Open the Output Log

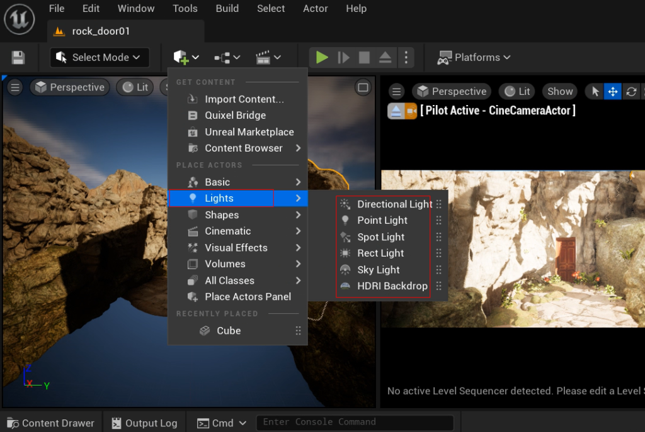(x=145, y=423)
